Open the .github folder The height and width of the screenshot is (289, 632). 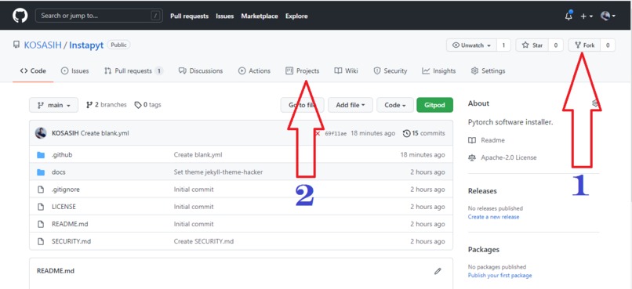point(62,154)
